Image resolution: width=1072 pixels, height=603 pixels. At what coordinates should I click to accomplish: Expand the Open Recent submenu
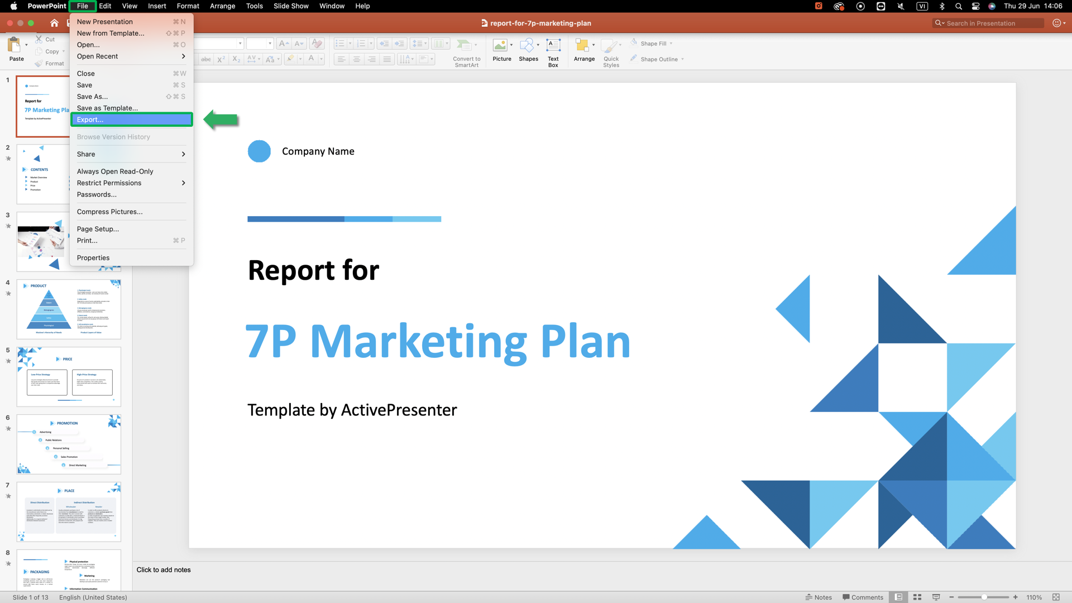[x=131, y=56]
